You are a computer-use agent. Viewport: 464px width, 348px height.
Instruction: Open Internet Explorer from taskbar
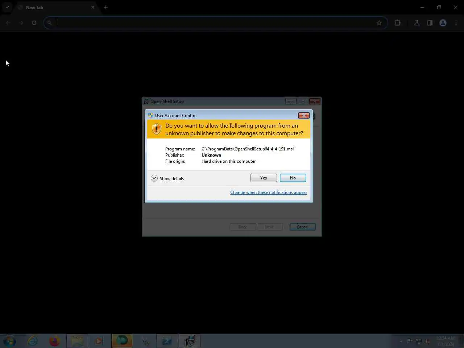[33, 341]
